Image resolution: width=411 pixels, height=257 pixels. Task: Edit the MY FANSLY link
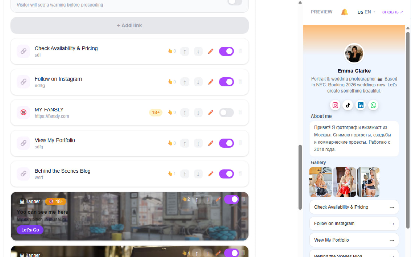(211, 112)
